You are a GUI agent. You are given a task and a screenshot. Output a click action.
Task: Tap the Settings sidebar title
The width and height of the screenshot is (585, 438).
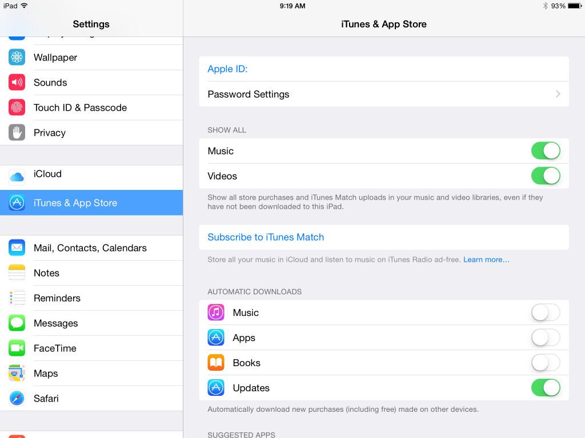click(91, 24)
